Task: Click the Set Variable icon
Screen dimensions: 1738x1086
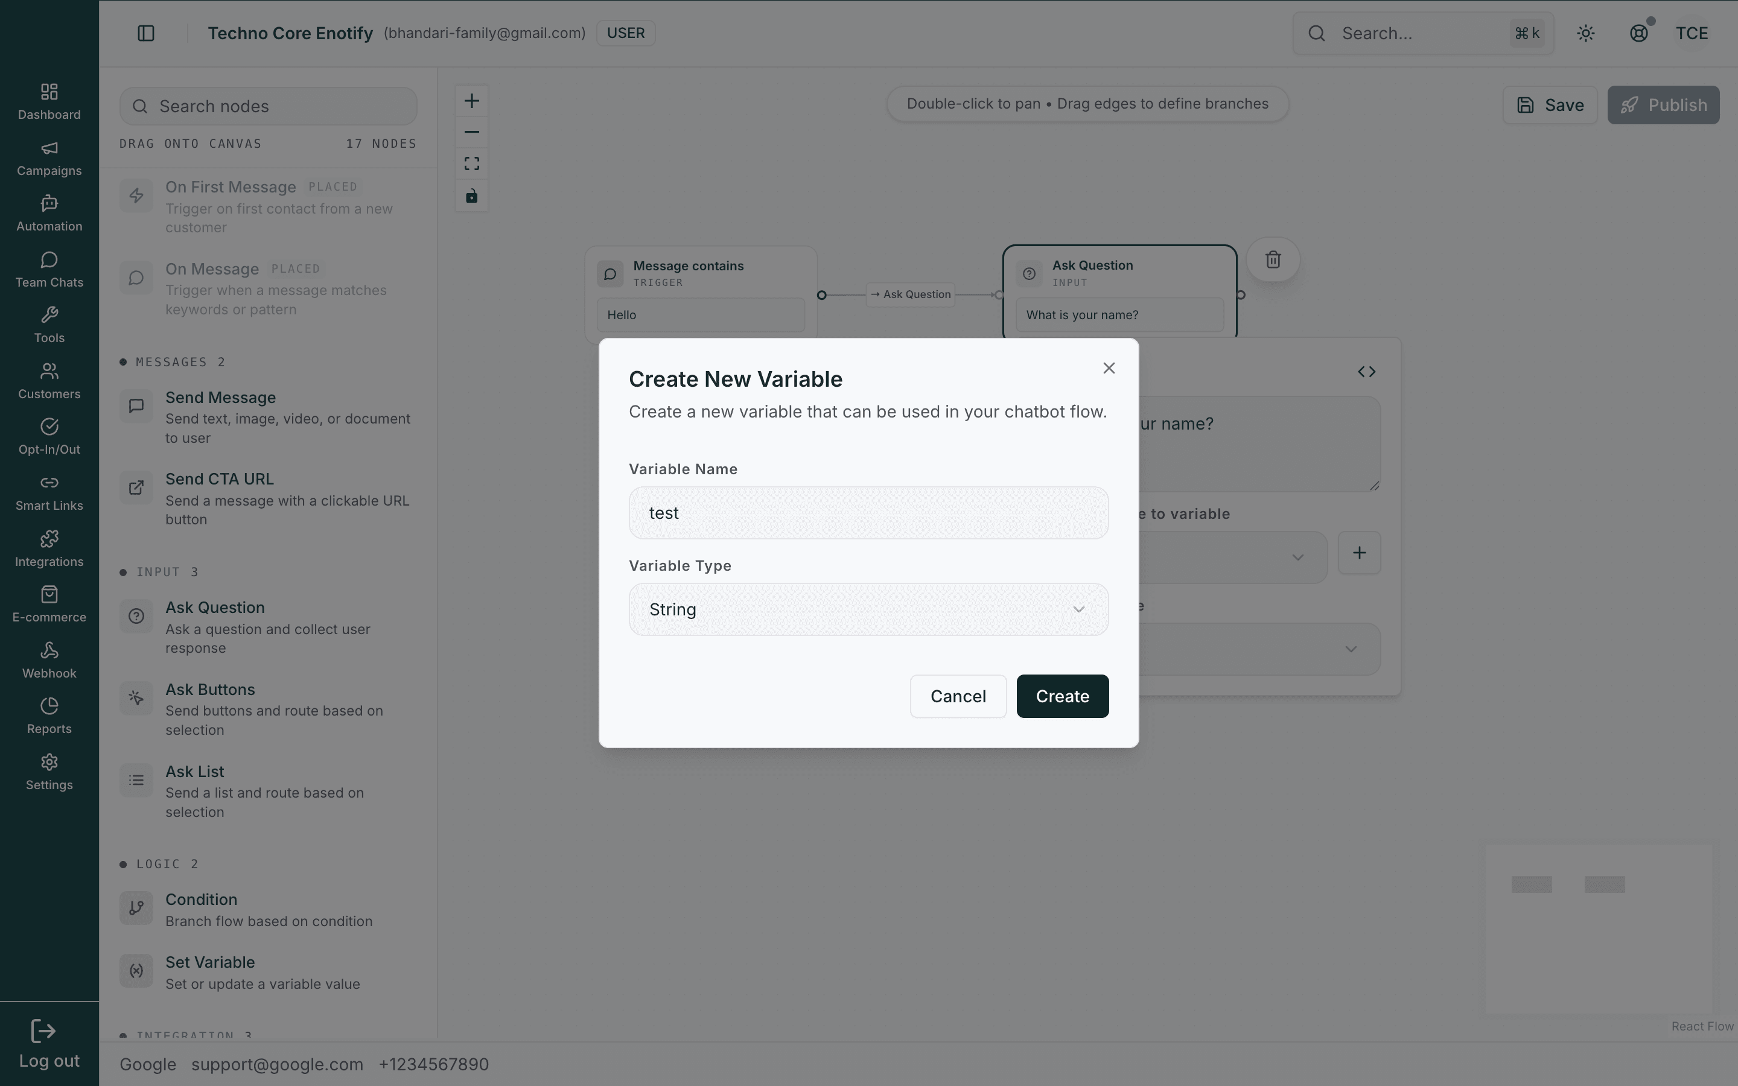Action: click(136, 970)
